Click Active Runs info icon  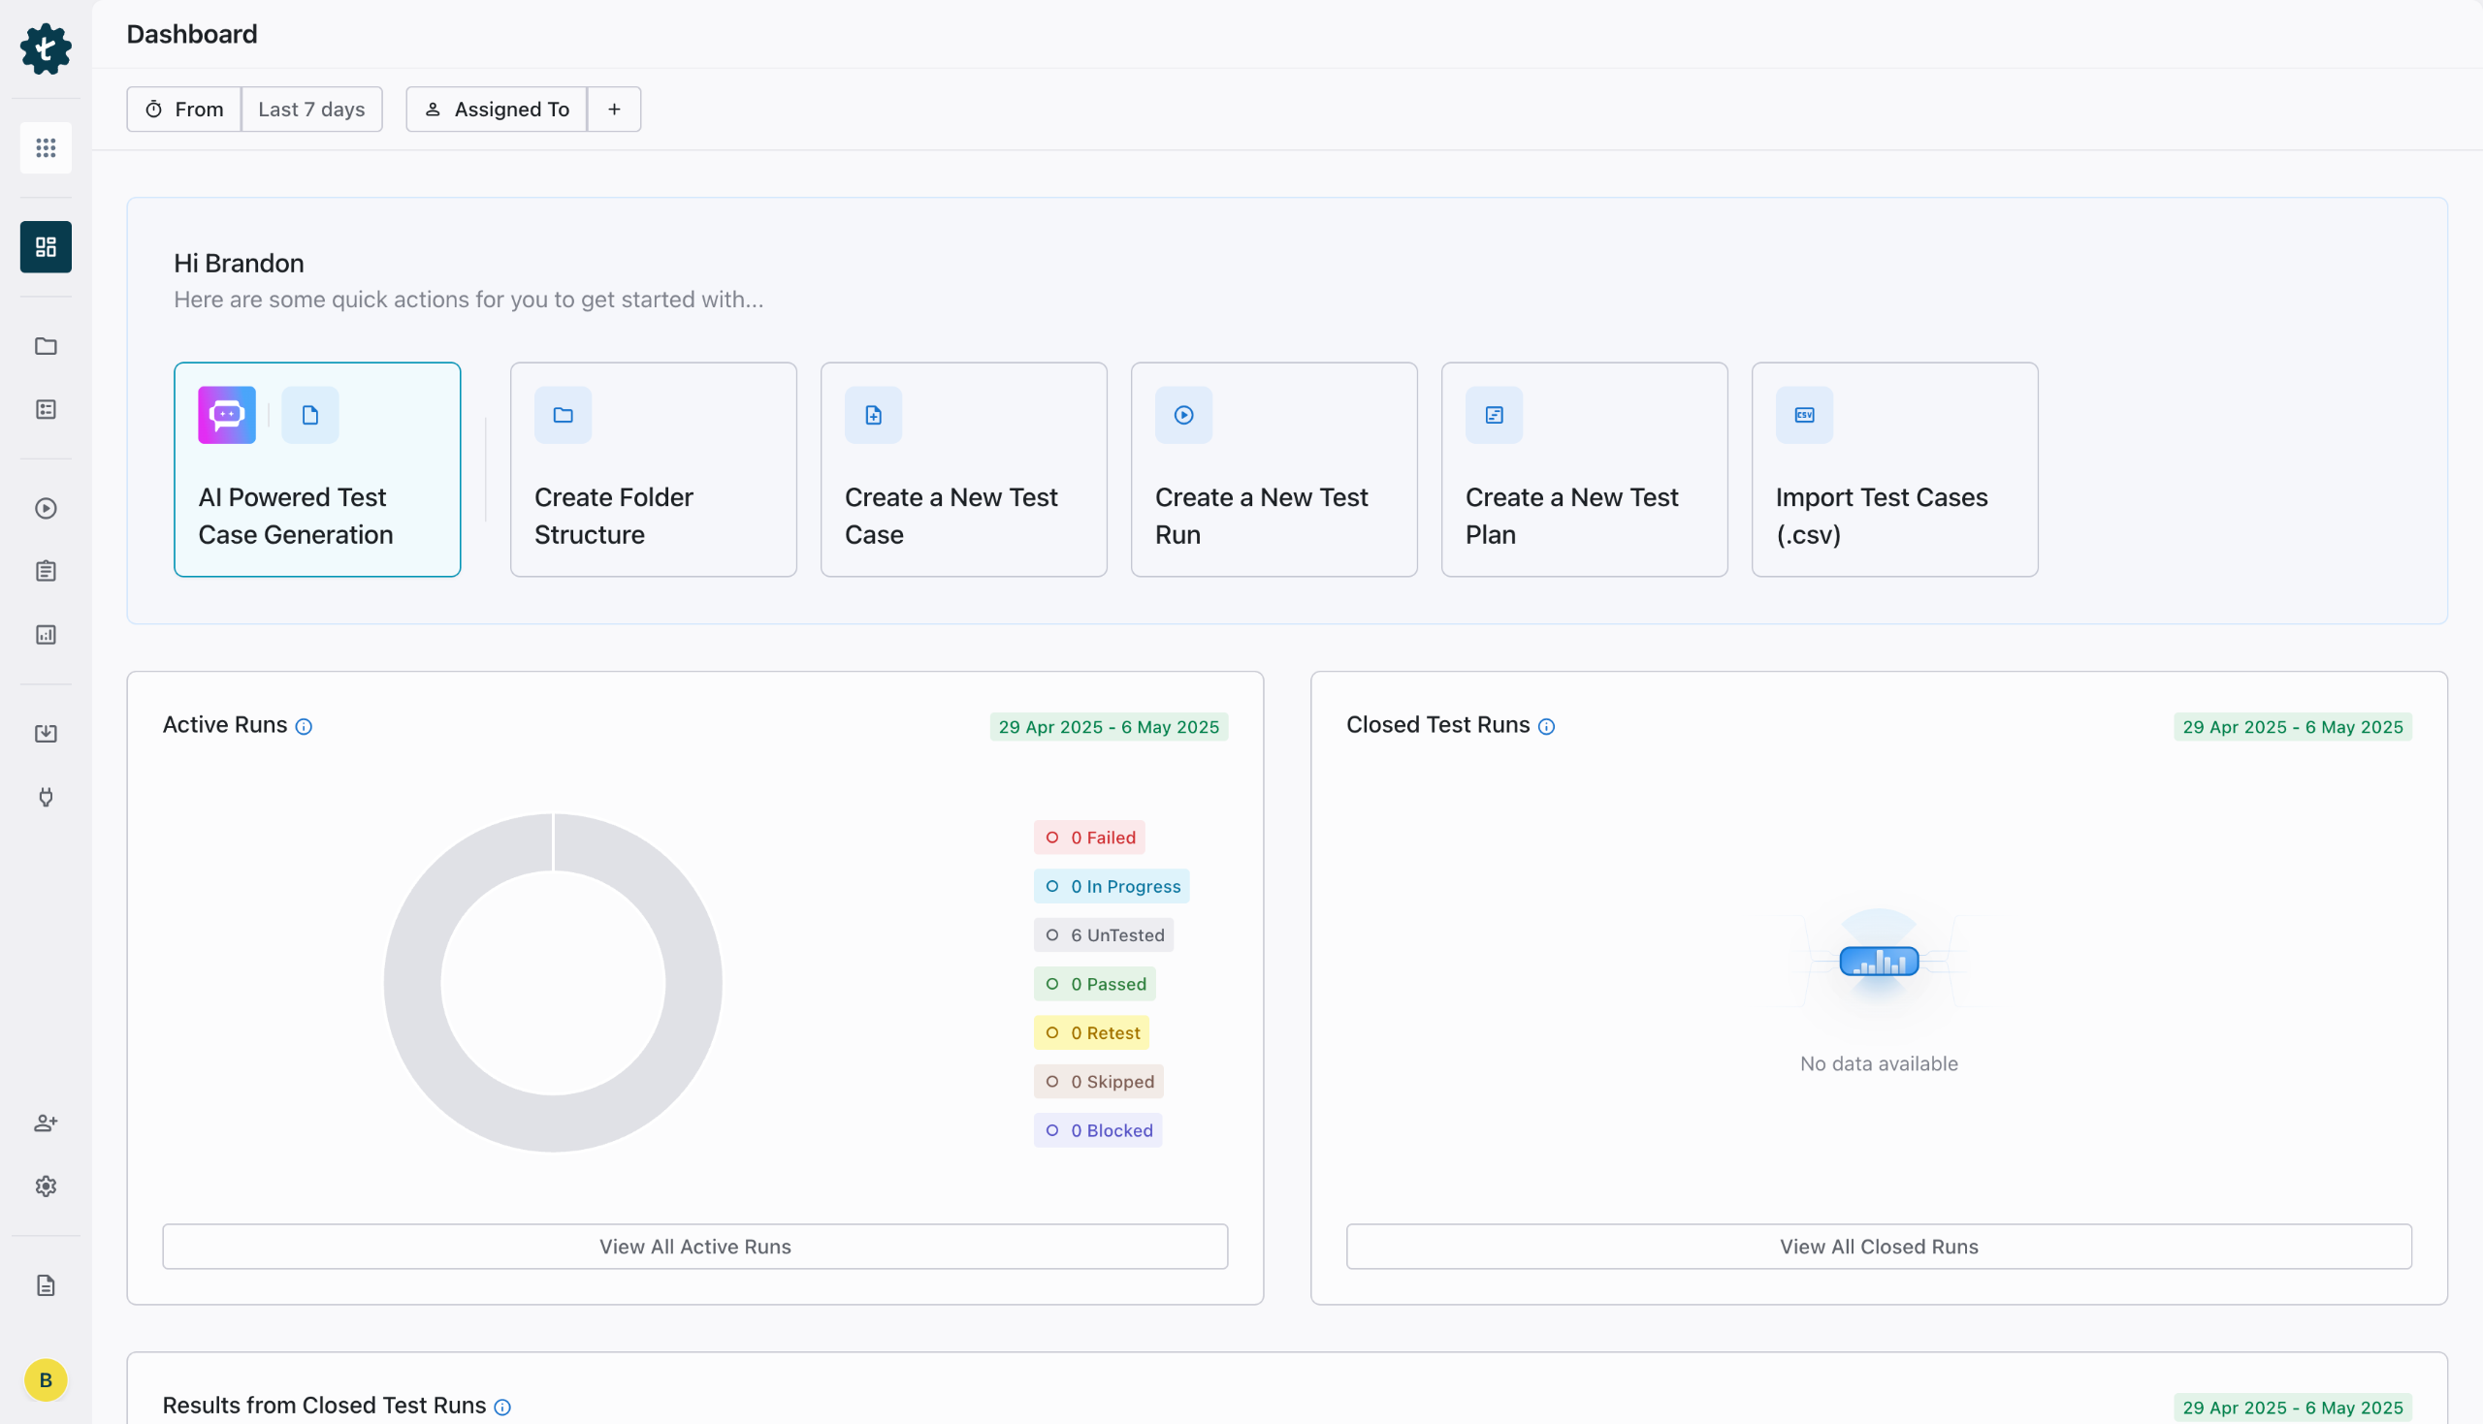(305, 727)
